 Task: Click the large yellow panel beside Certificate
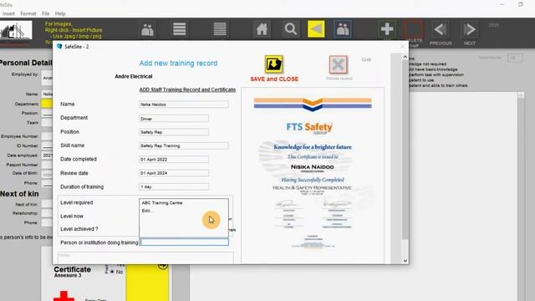[147, 283]
